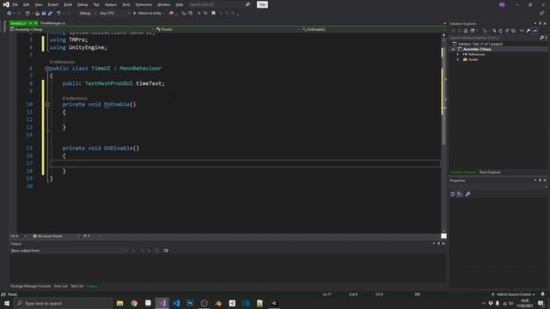The image size is (550, 309).
Task: Click Save icon in toolbar
Action: [x=44, y=14]
